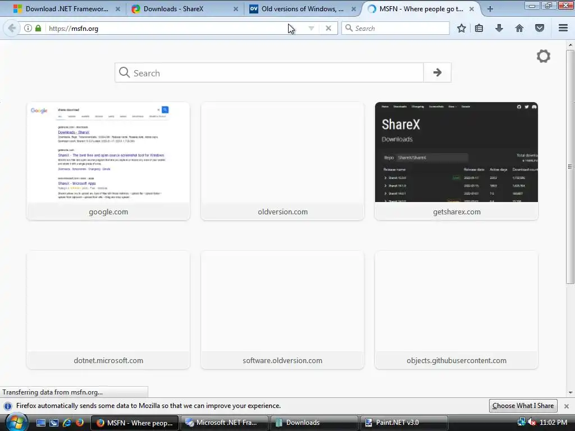This screenshot has width=575, height=431.
Task: Close the Download .NET Framework tab
Action: coord(118,9)
